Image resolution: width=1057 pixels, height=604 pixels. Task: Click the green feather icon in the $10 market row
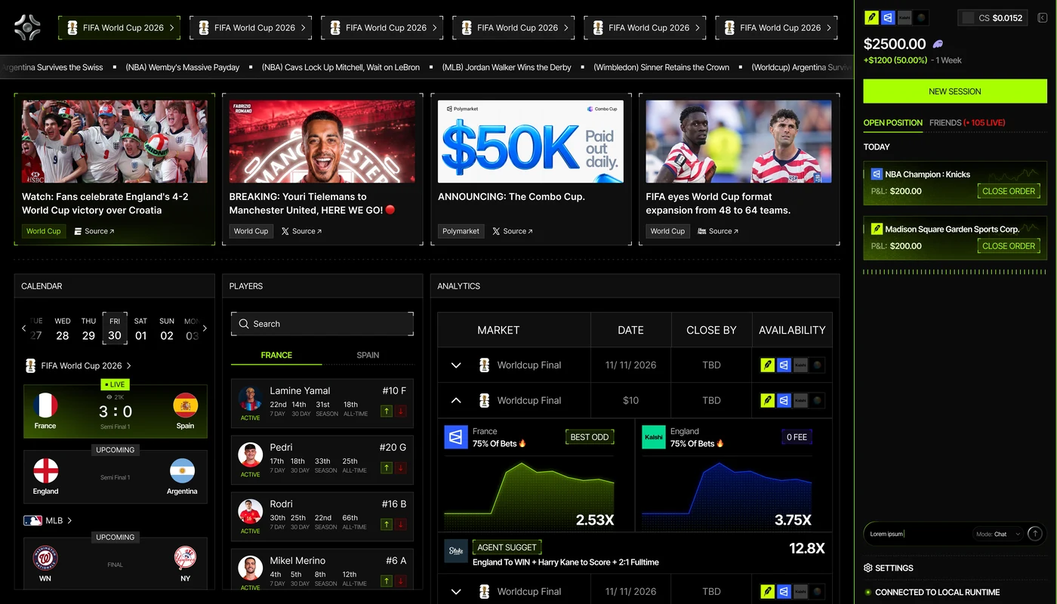[768, 400]
